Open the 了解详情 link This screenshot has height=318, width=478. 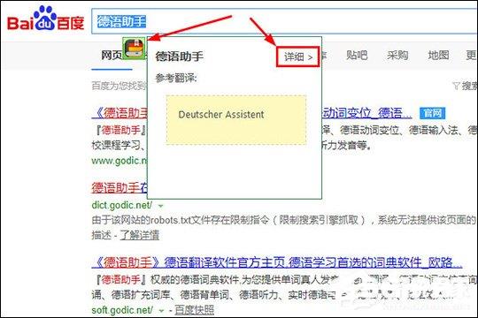(140, 235)
